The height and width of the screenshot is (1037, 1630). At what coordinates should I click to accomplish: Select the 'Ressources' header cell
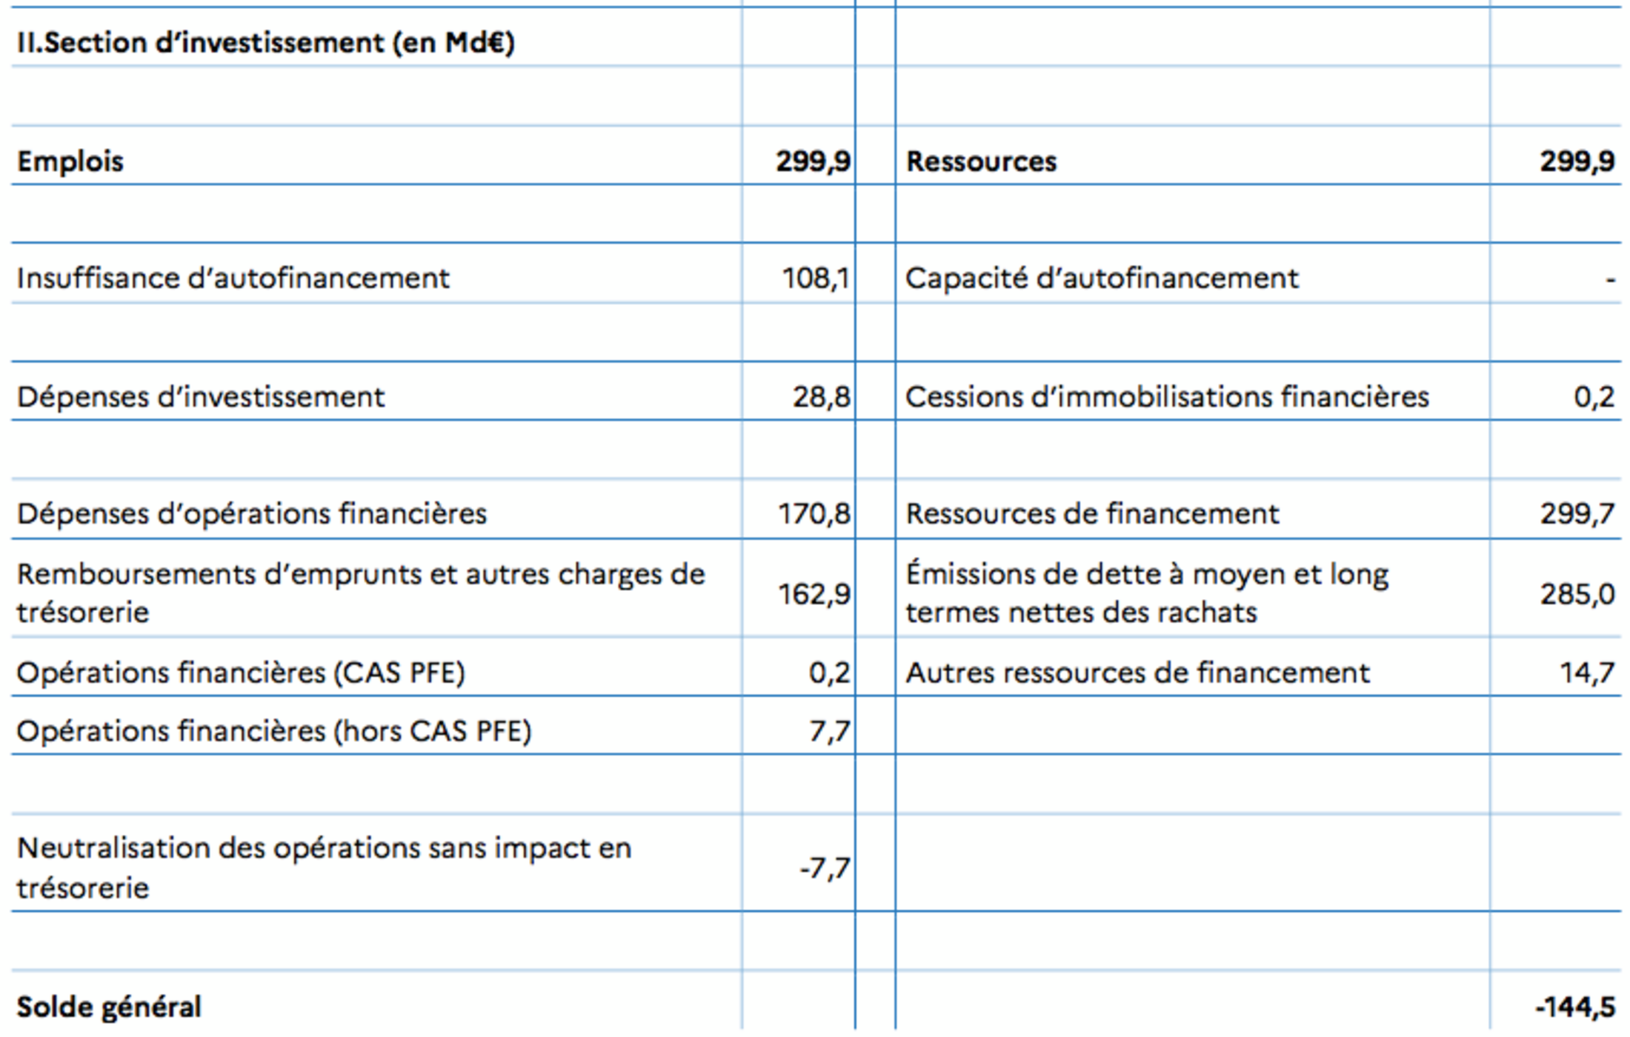(981, 161)
